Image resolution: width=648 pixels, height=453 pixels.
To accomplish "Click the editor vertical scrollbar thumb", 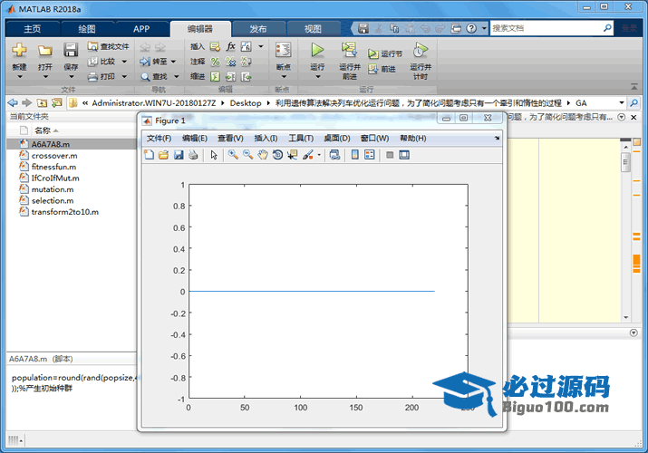I will (x=625, y=162).
